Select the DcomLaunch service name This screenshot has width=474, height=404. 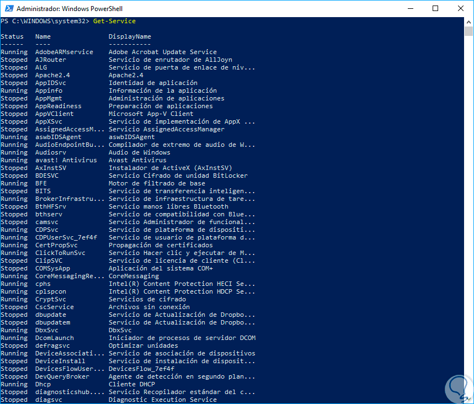[55, 338]
